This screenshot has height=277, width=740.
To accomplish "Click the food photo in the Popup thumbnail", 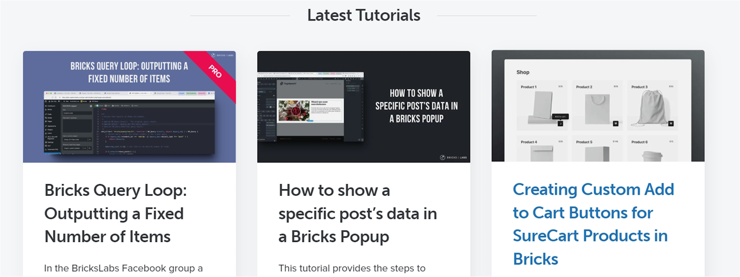I will click(294, 111).
